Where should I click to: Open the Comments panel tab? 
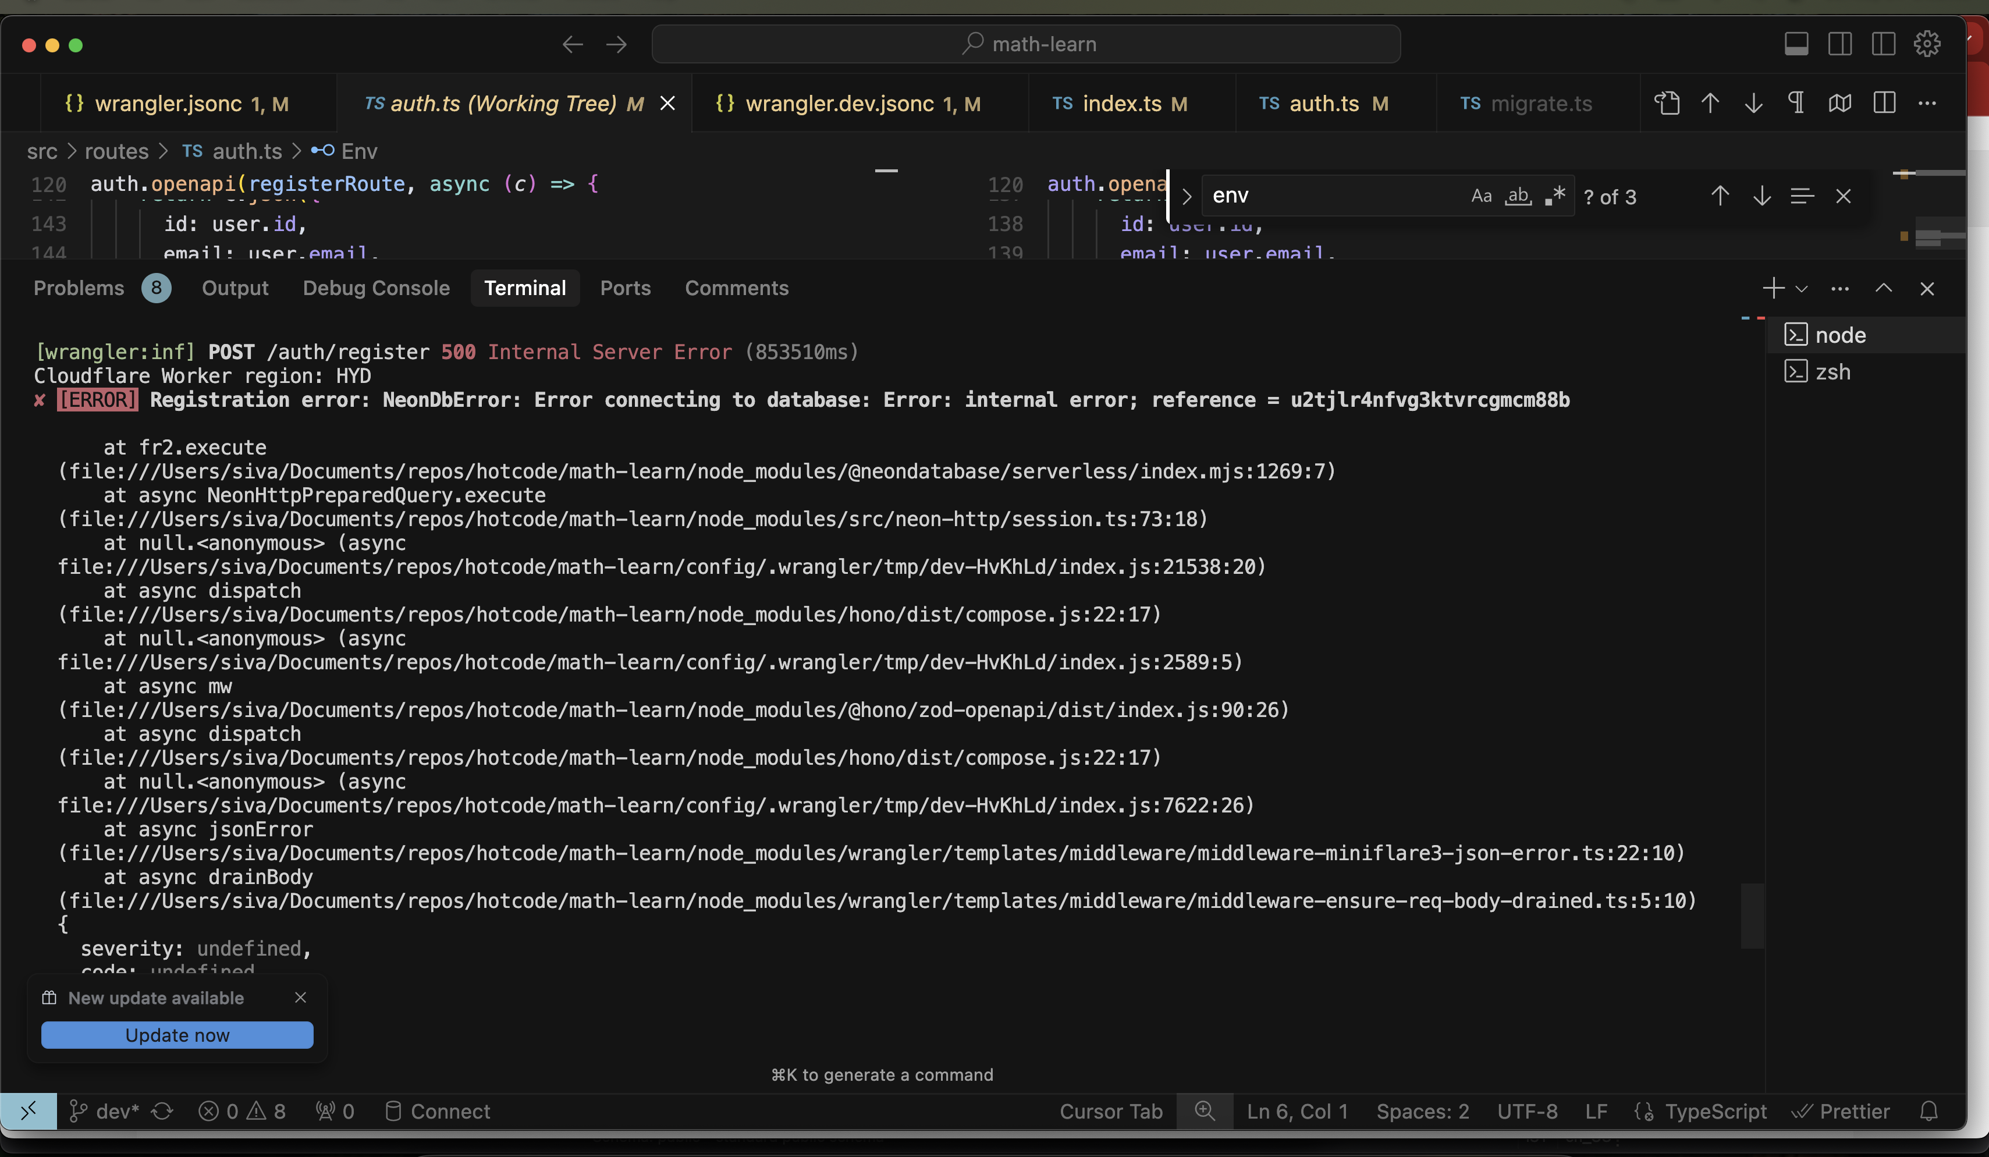pyautogui.click(x=736, y=288)
